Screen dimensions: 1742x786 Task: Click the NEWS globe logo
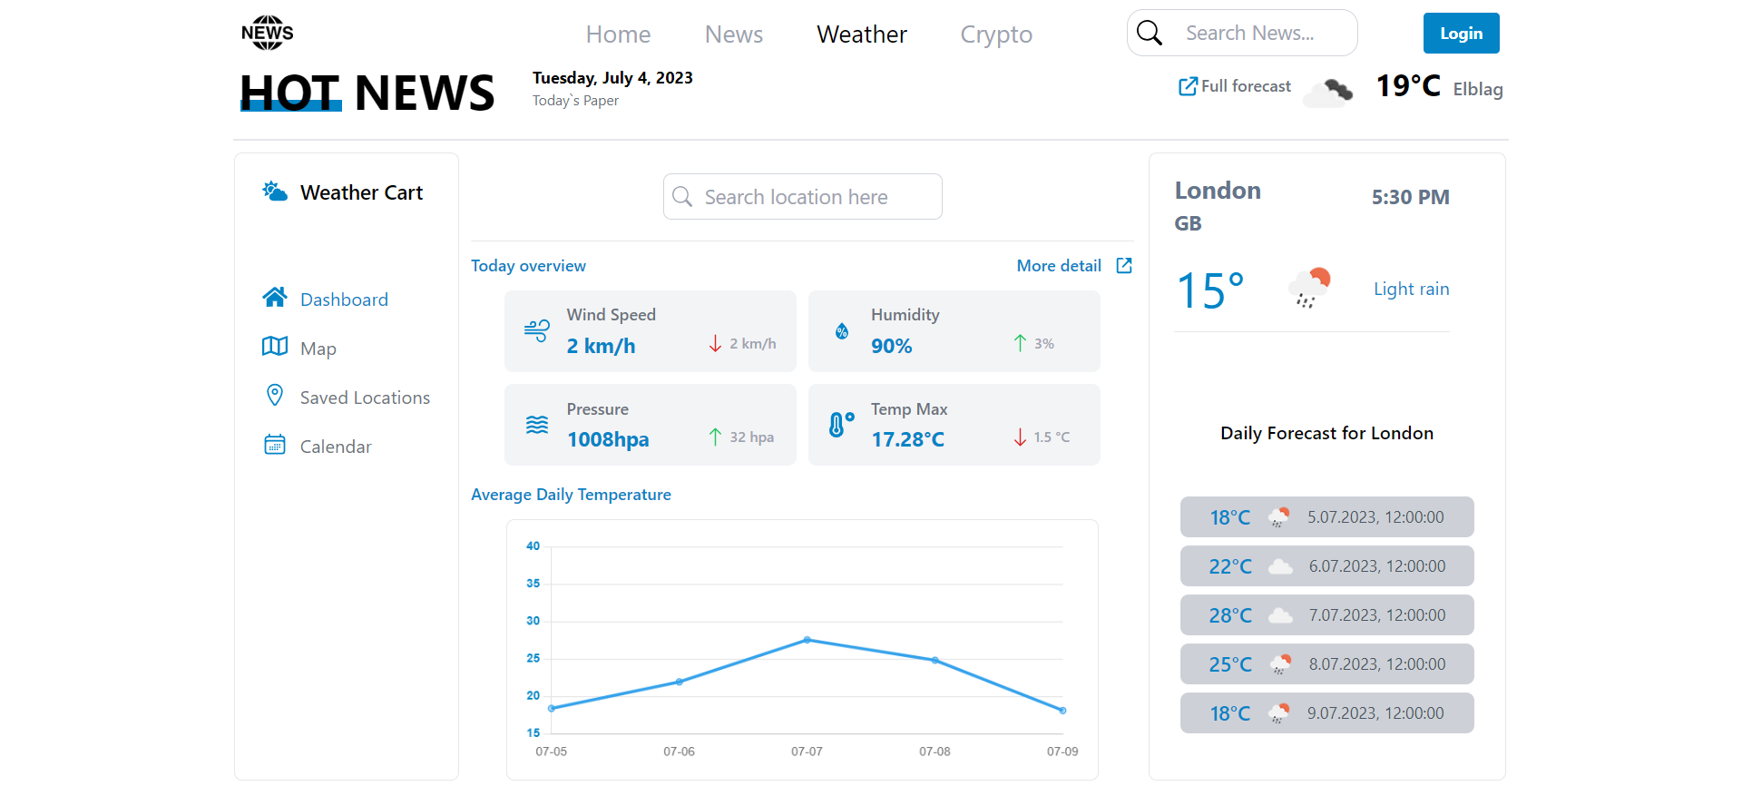tap(267, 33)
